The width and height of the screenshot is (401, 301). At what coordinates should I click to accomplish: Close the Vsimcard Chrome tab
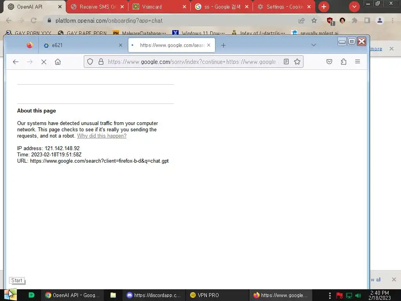pos(184,7)
